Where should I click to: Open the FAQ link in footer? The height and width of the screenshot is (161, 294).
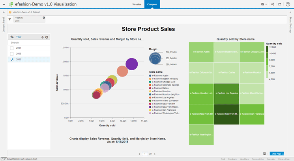pyautogui.click(x=223, y=159)
